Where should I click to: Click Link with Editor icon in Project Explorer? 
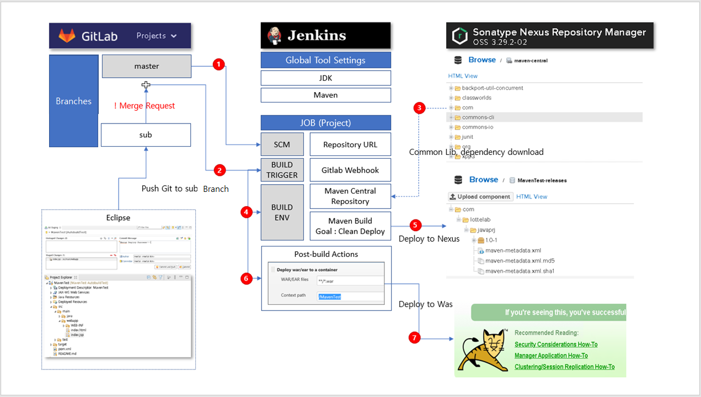[154, 277]
